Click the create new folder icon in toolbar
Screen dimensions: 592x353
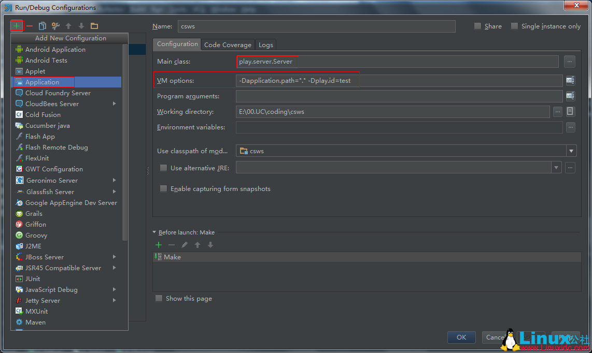pos(94,26)
